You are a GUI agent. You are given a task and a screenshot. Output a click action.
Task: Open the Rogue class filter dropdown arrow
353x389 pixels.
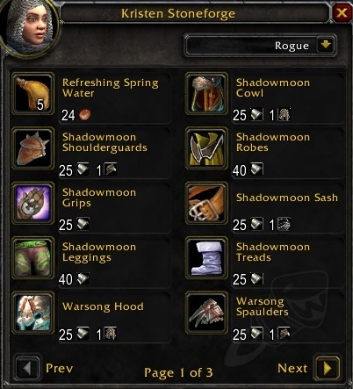326,46
